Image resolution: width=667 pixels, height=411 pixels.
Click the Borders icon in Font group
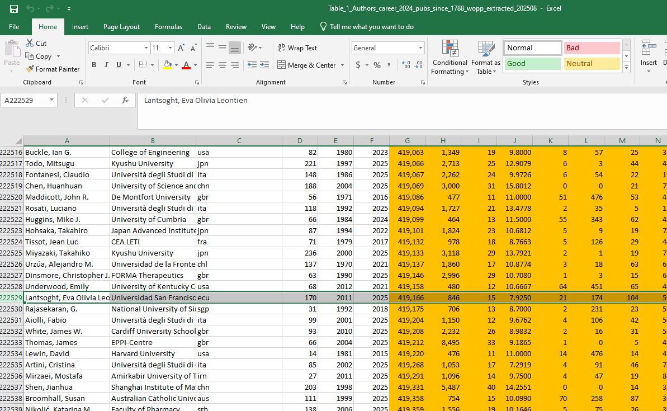click(143, 65)
